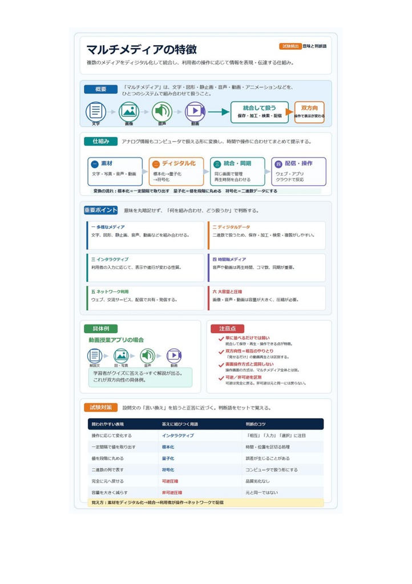Click the purple 四 circle beside 配信・操作
The width and height of the screenshot is (412, 584).
pos(278,164)
